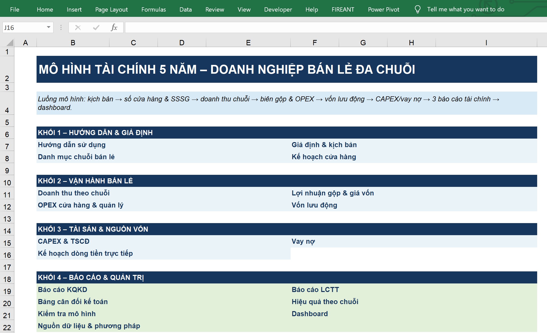Open the 'Giả định & kịch bản' link
Viewport: 547px width, 333px height.
coord(324,145)
